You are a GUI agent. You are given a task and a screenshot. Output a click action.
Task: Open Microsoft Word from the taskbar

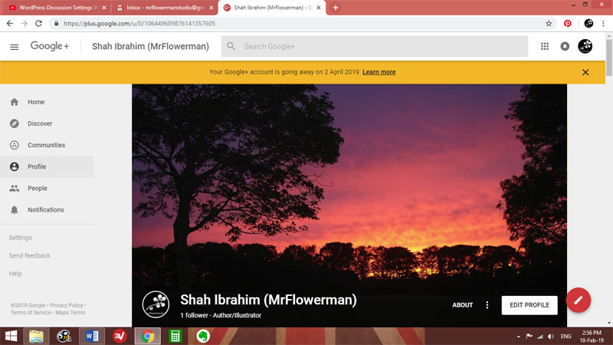pos(92,336)
